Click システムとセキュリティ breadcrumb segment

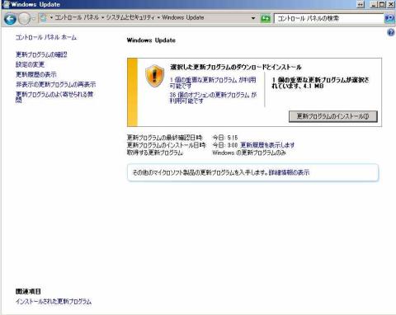130,17
